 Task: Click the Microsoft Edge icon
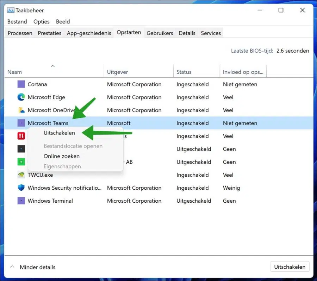[x=21, y=97]
